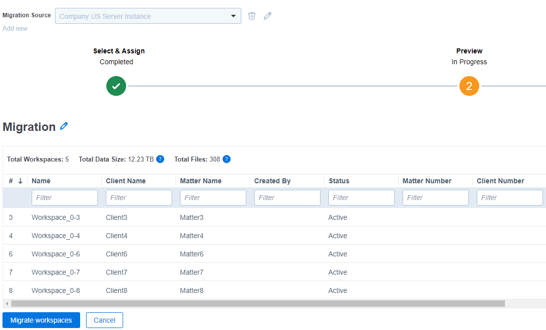The image size is (546, 330).
Task: Click the Status column header
Action: (x=339, y=181)
